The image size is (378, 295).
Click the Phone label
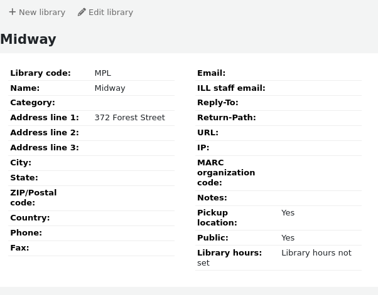(26, 233)
